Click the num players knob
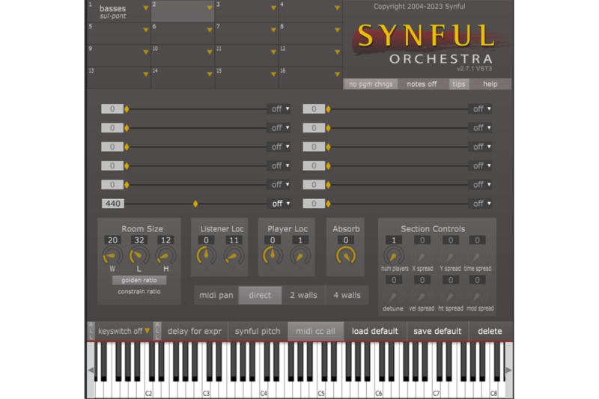The height and width of the screenshot is (399, 599). click(x=394, y=256)
